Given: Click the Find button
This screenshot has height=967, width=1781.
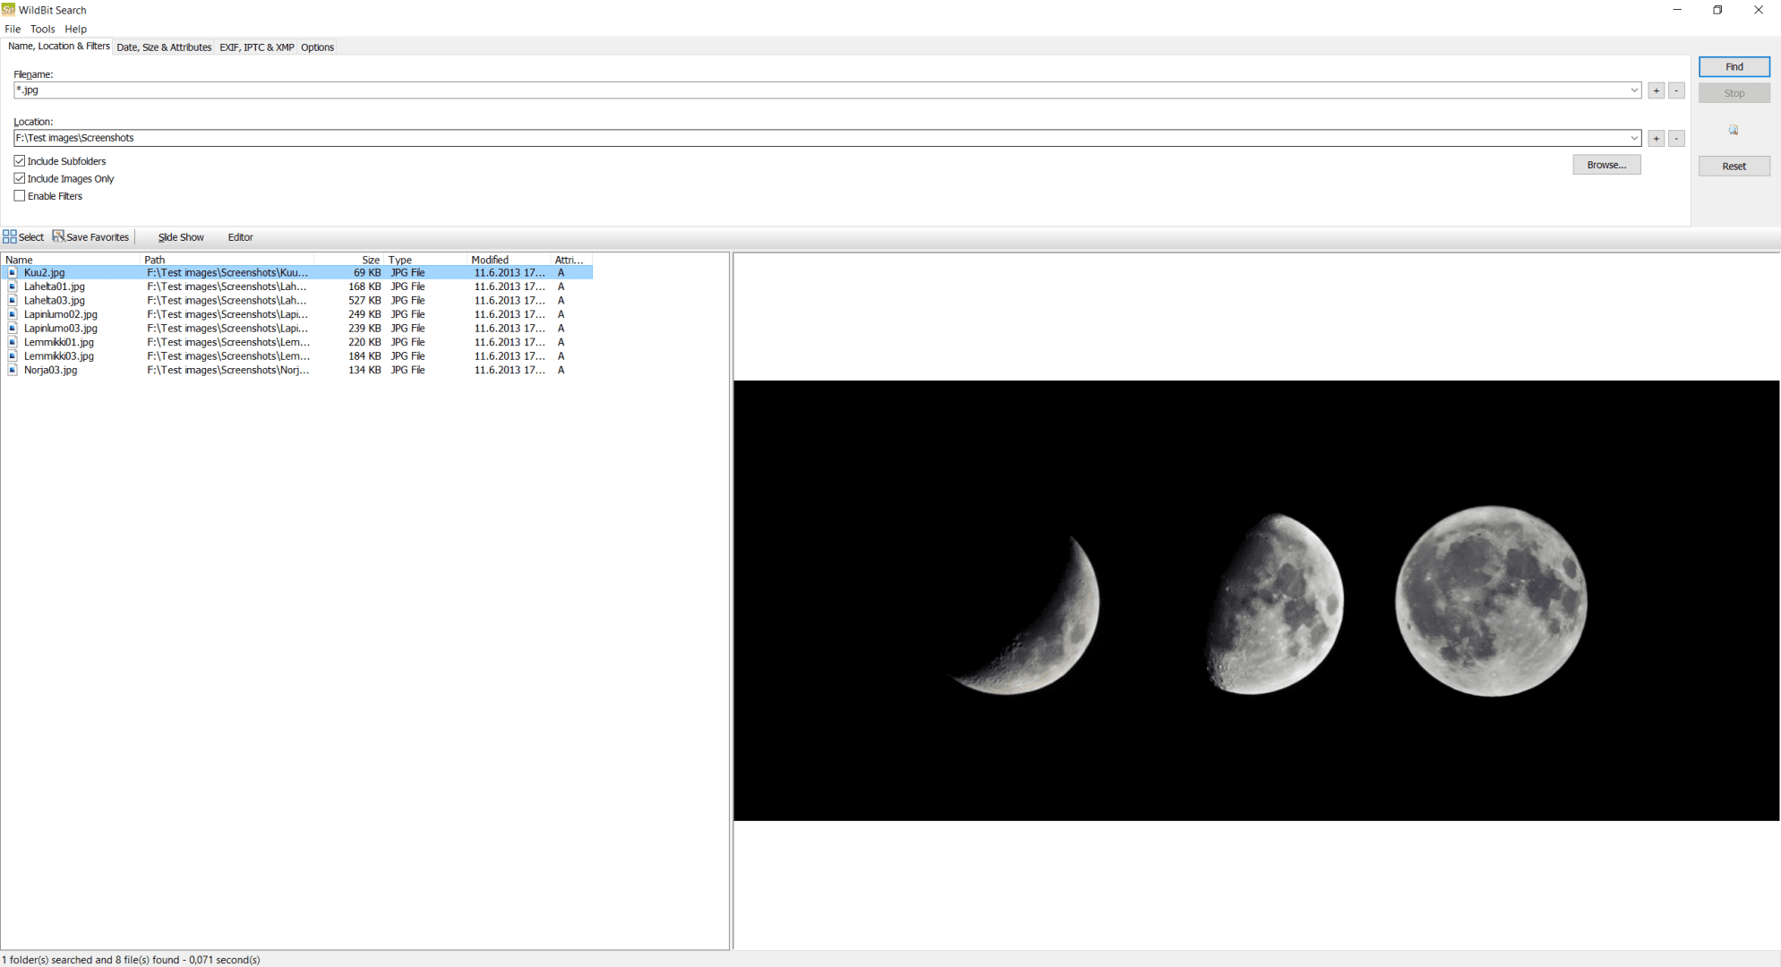Looking at the screenshot, I should point(1734,66).
